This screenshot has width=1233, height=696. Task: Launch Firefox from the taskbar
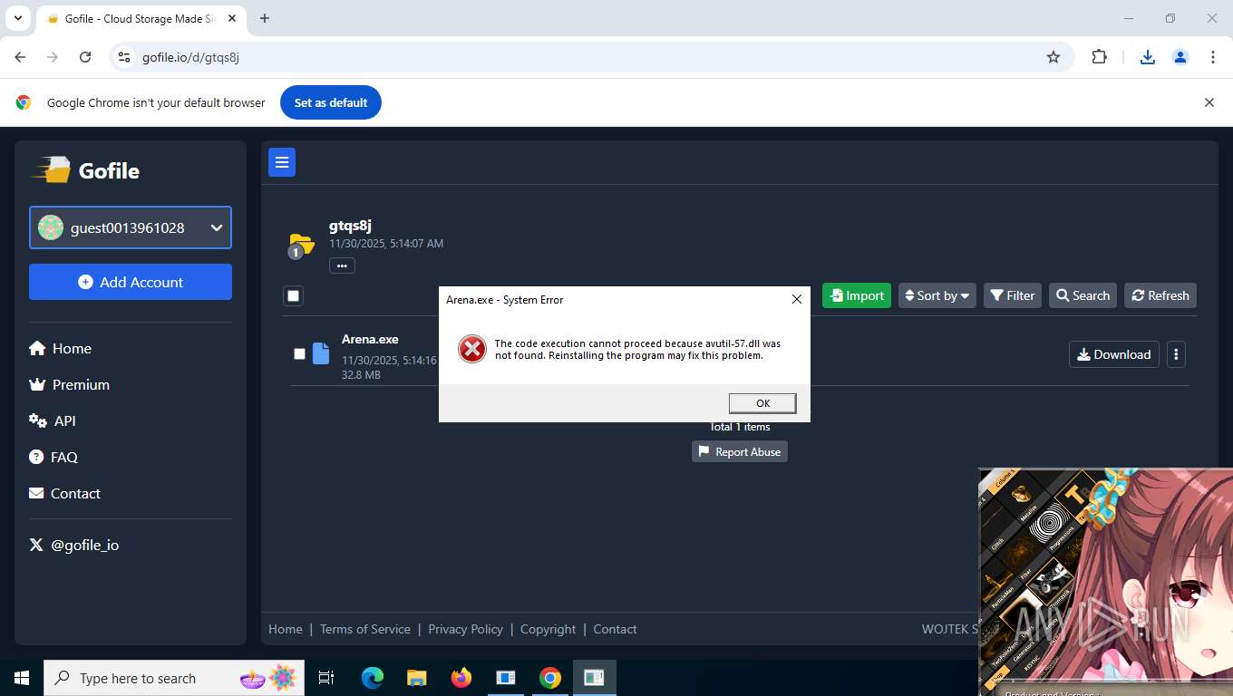[x=461, y=678]
